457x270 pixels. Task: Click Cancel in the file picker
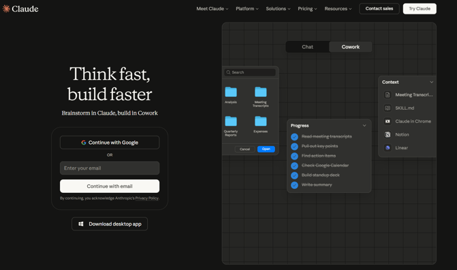(x=245, y=149)
